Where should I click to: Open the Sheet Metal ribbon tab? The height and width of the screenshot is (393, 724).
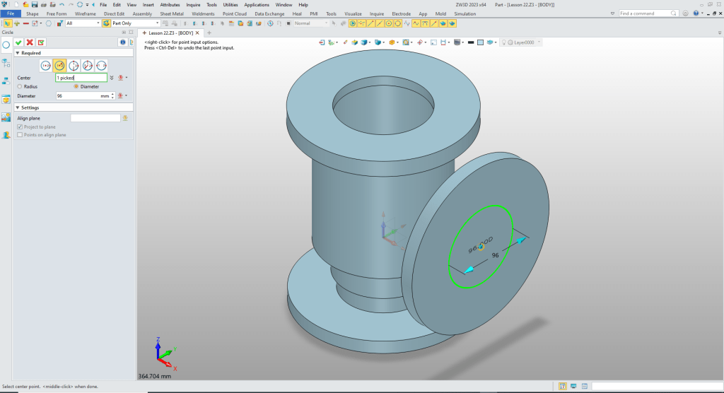171,13
